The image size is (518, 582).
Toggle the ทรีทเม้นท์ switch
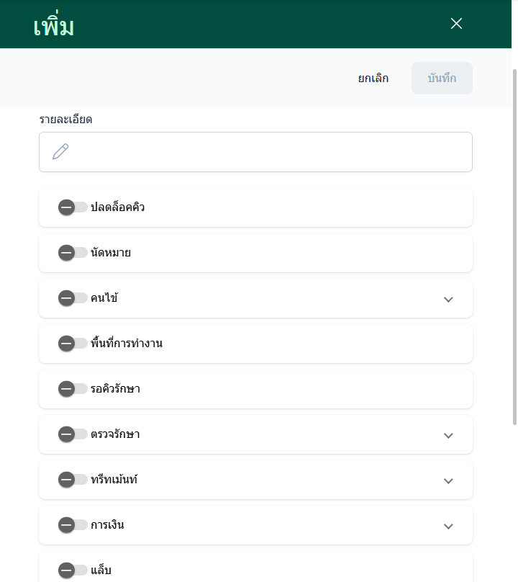tap(72, 480)
